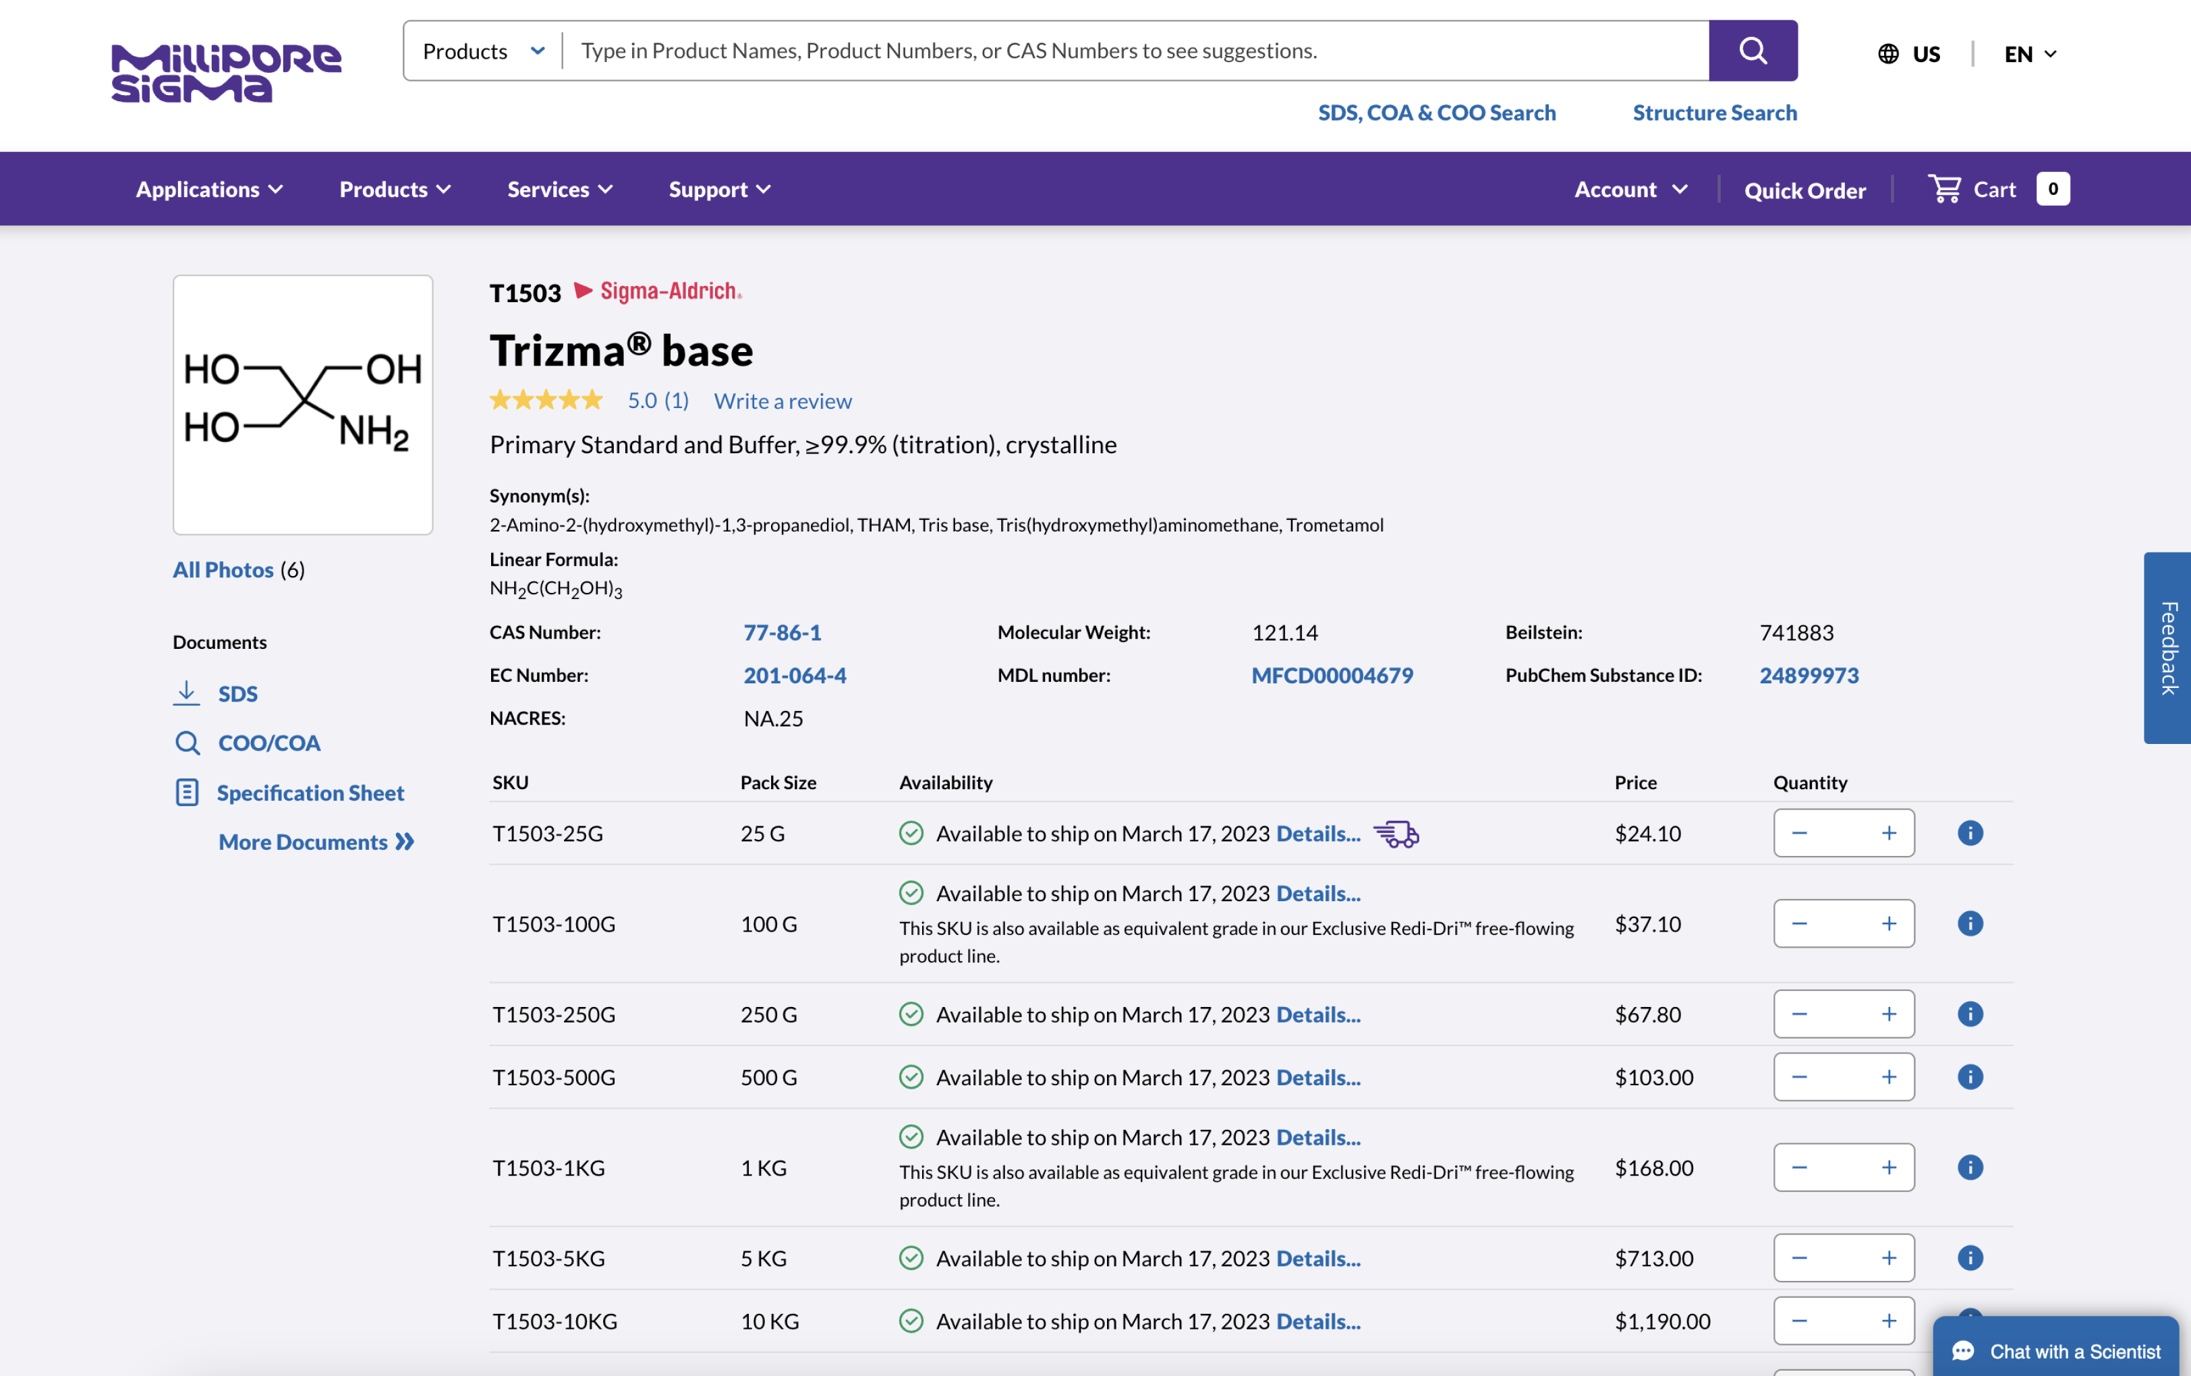Click the info icon for T1503-100G

(x=1970, y=923)
